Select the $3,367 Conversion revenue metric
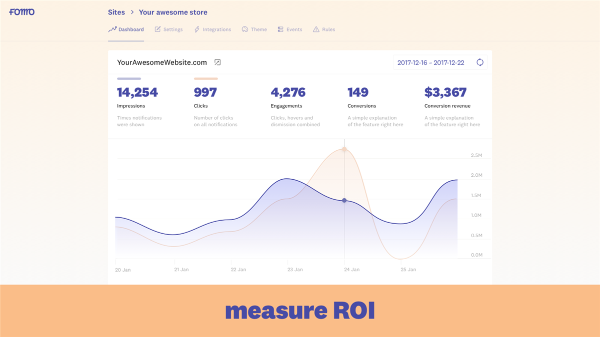The width and height of the screenshot is (600, 337). coord(445,92)
